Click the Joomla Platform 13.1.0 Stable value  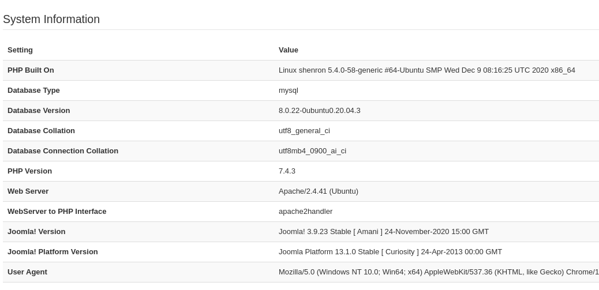click(390, 252)
